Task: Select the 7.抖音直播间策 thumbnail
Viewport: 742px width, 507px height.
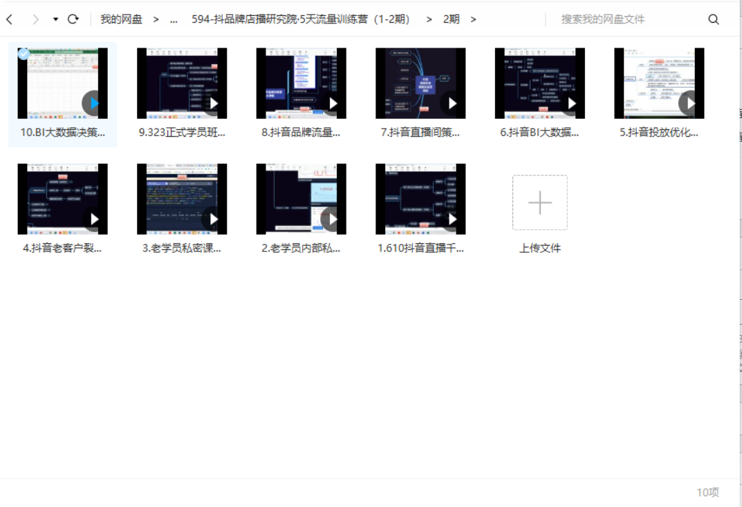Action: pyautogui.click(x=420, y=83)
